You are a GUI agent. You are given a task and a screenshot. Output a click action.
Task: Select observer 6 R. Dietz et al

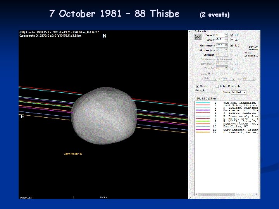239,116
